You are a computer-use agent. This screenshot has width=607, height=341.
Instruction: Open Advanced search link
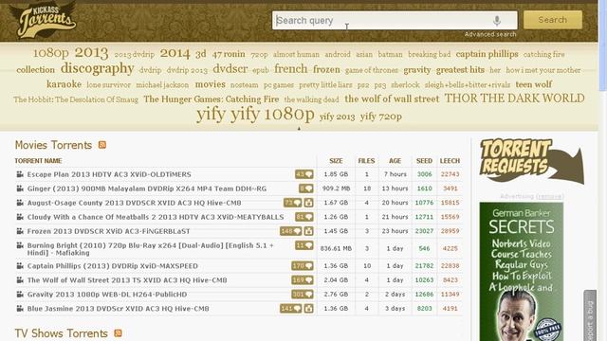490,34
